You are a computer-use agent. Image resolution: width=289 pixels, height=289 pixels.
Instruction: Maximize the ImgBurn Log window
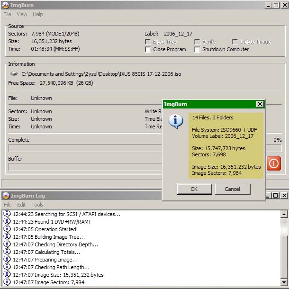(276, 195)
